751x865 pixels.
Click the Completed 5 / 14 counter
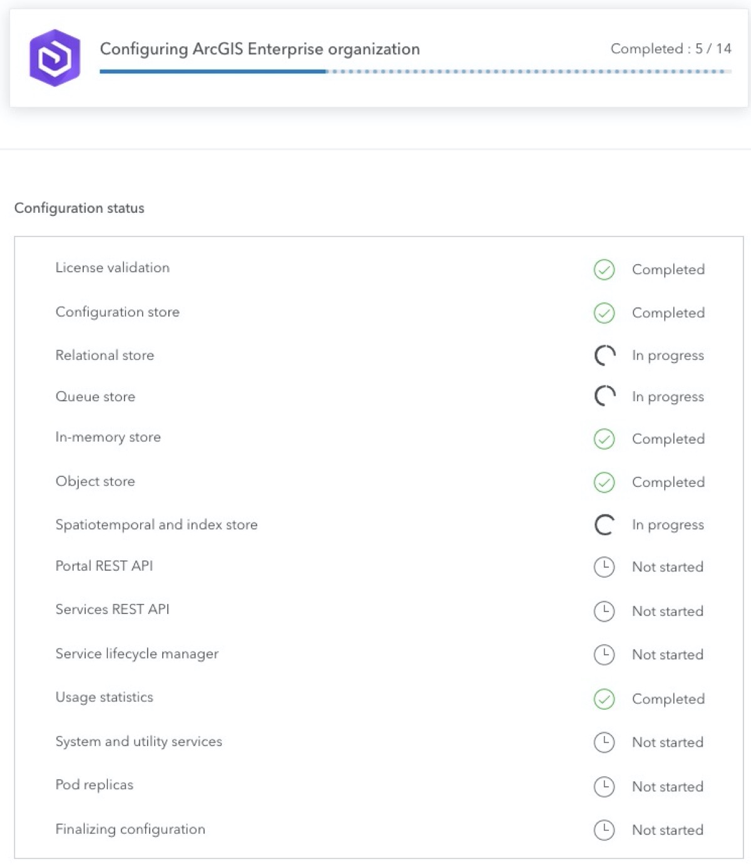coord(670,49)
